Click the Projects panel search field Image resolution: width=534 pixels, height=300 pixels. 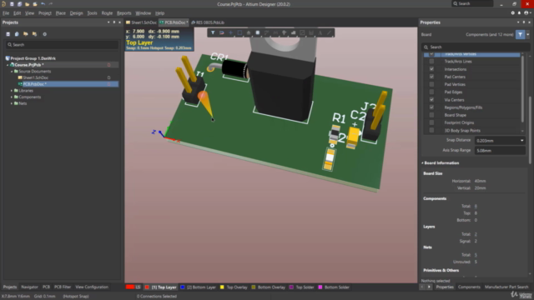pos(63,44)
